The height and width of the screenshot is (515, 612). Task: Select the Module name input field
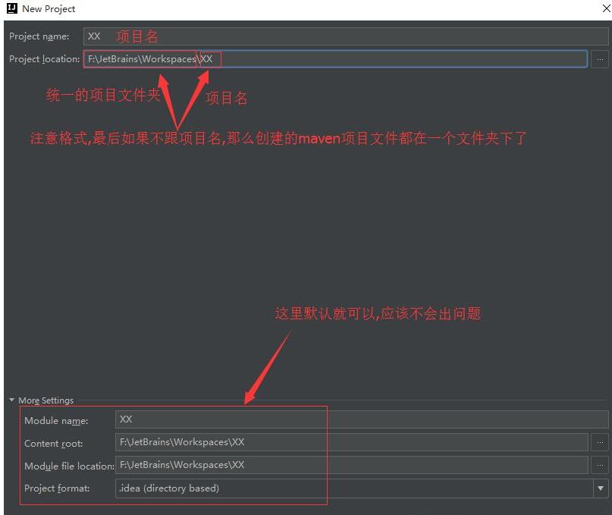(361, 419)
